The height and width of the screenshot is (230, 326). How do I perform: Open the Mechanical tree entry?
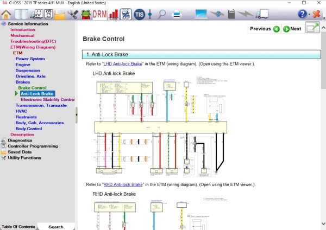(x=22, y=35)
